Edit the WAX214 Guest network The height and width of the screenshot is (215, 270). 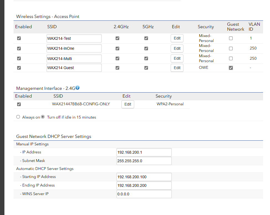click(177, 68)
